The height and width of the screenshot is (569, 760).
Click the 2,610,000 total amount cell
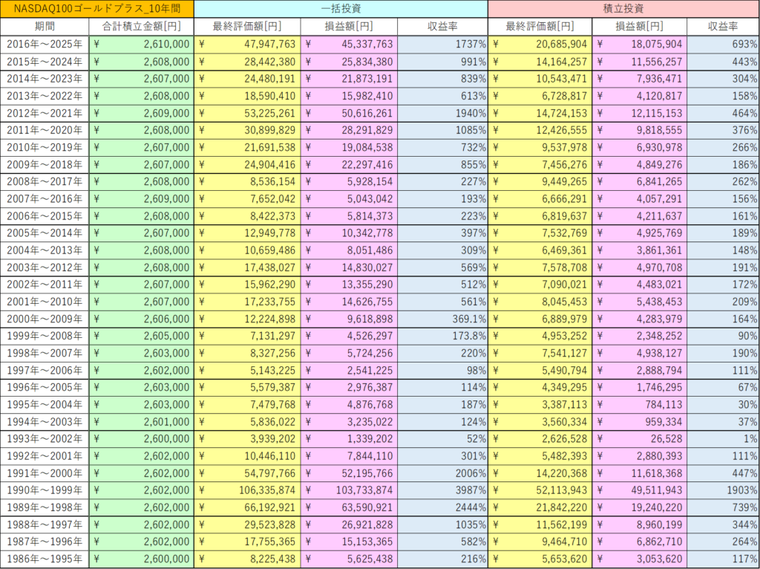pos(141,45)
